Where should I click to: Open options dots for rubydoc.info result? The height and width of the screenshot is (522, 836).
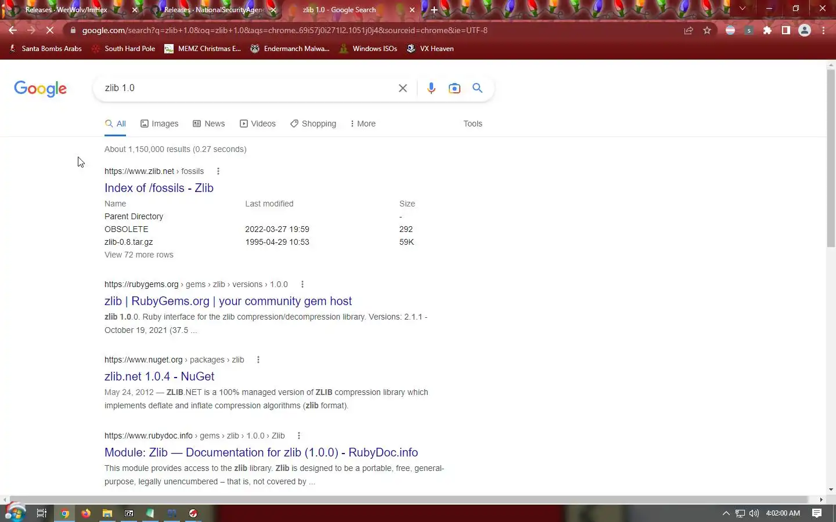(299, 436)
